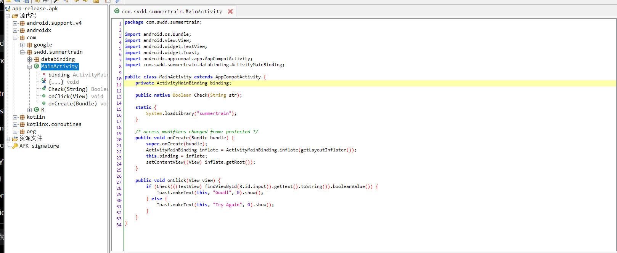Select the org package in tree

click(31, 132)
